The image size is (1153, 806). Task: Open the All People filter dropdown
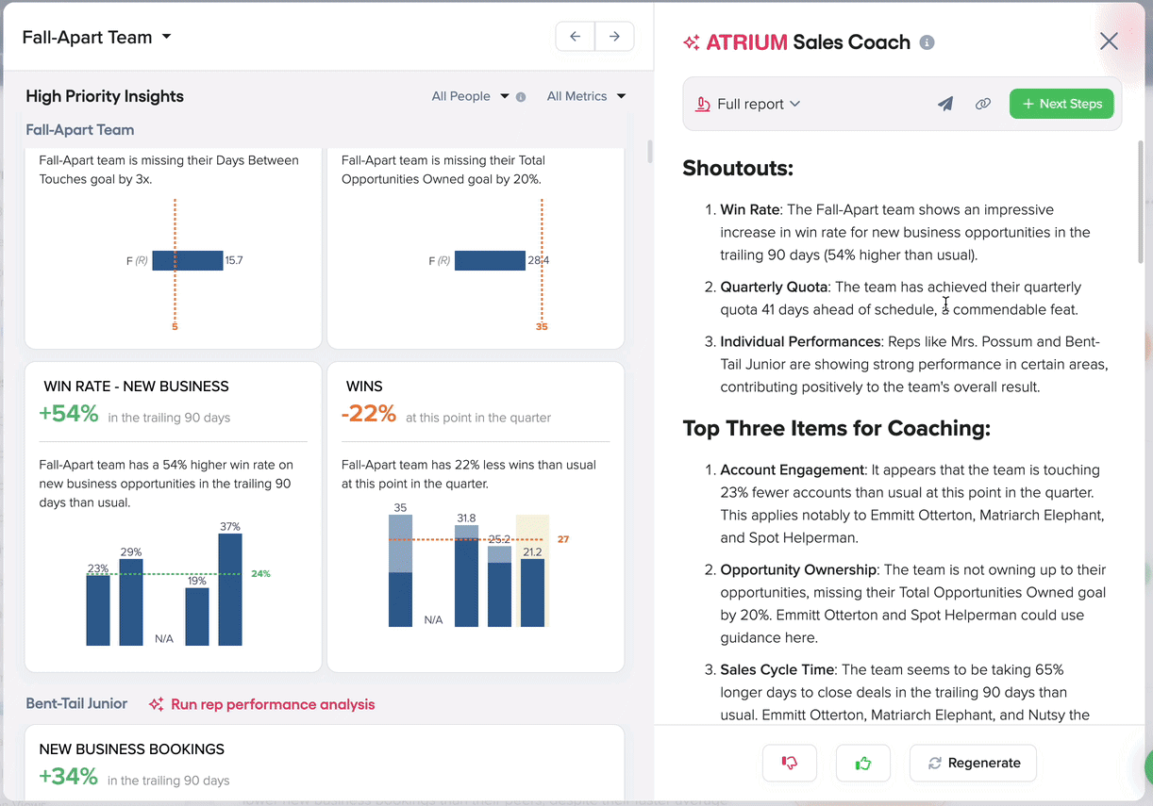point(470,96)
